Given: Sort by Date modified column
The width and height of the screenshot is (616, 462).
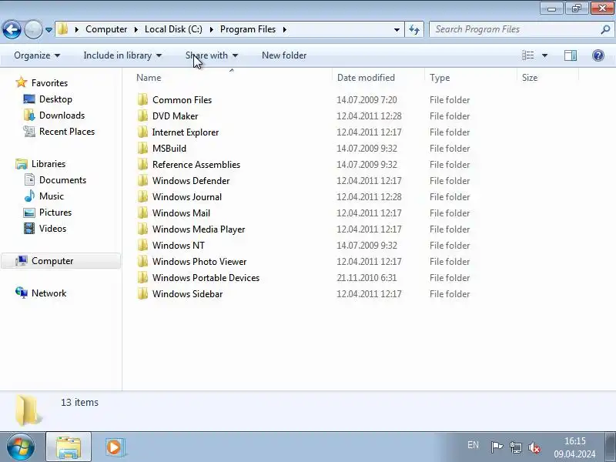Looking at the screenshot, I should tap(378, 78).
